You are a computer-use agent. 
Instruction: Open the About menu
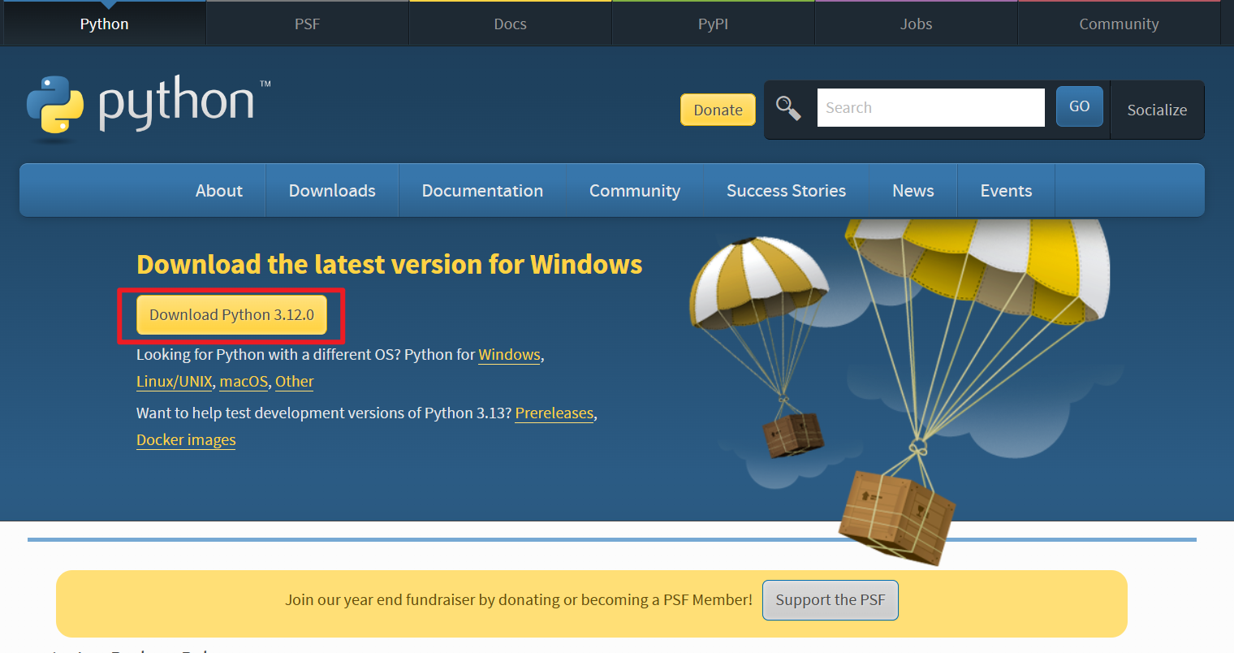pos(218,190)
